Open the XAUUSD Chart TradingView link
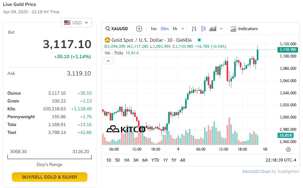This screenshot has height=188, width=303. coord(256,172)
